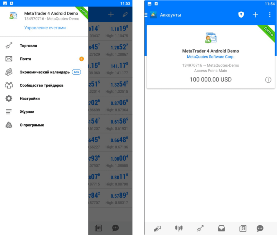Click the orange mail notification badge
Viewport: 277px width, 235px height.
point(81,59)
